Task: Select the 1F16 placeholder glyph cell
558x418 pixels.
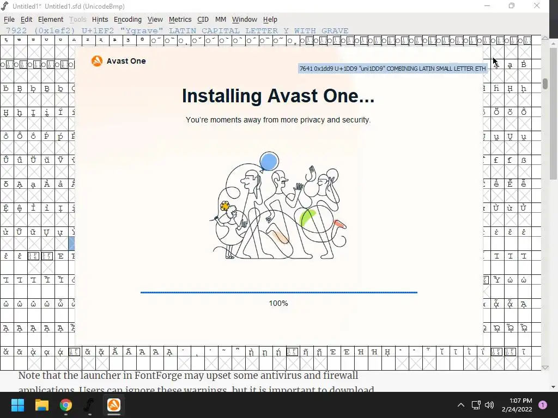Action: coord(33,256)
